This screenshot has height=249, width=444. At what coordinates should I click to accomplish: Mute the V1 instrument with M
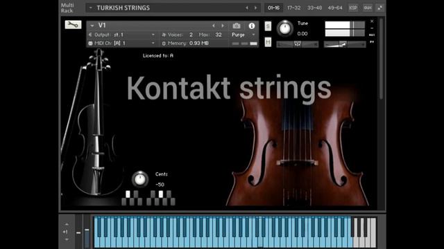[x=268, y=42]
